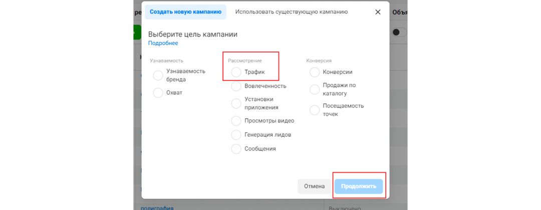Viewport: 541px width, 210px height.
Task: Open the Использовать существующую кампанию tab
Action: (292, 12)
